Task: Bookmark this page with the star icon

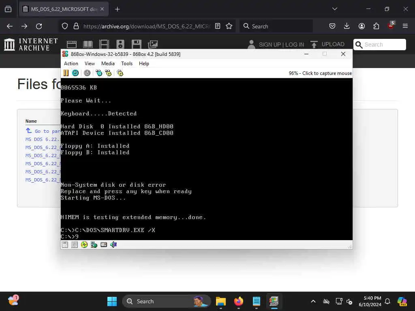Action: point(229,26)
